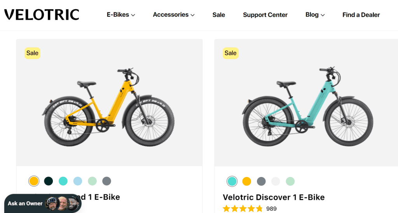Choose the dark green swatch, left bike

[49, 181]
